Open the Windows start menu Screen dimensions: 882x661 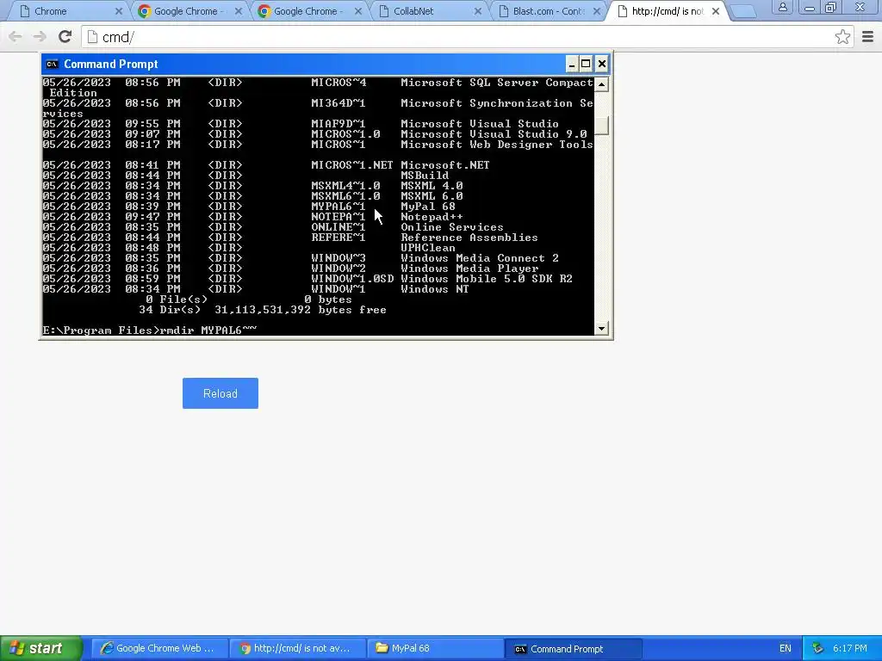(x=40, y=648)
